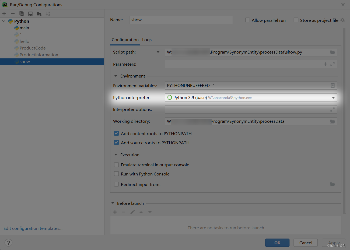Uncheck Add content roots to PYTHONPATH

pos(116,133)
